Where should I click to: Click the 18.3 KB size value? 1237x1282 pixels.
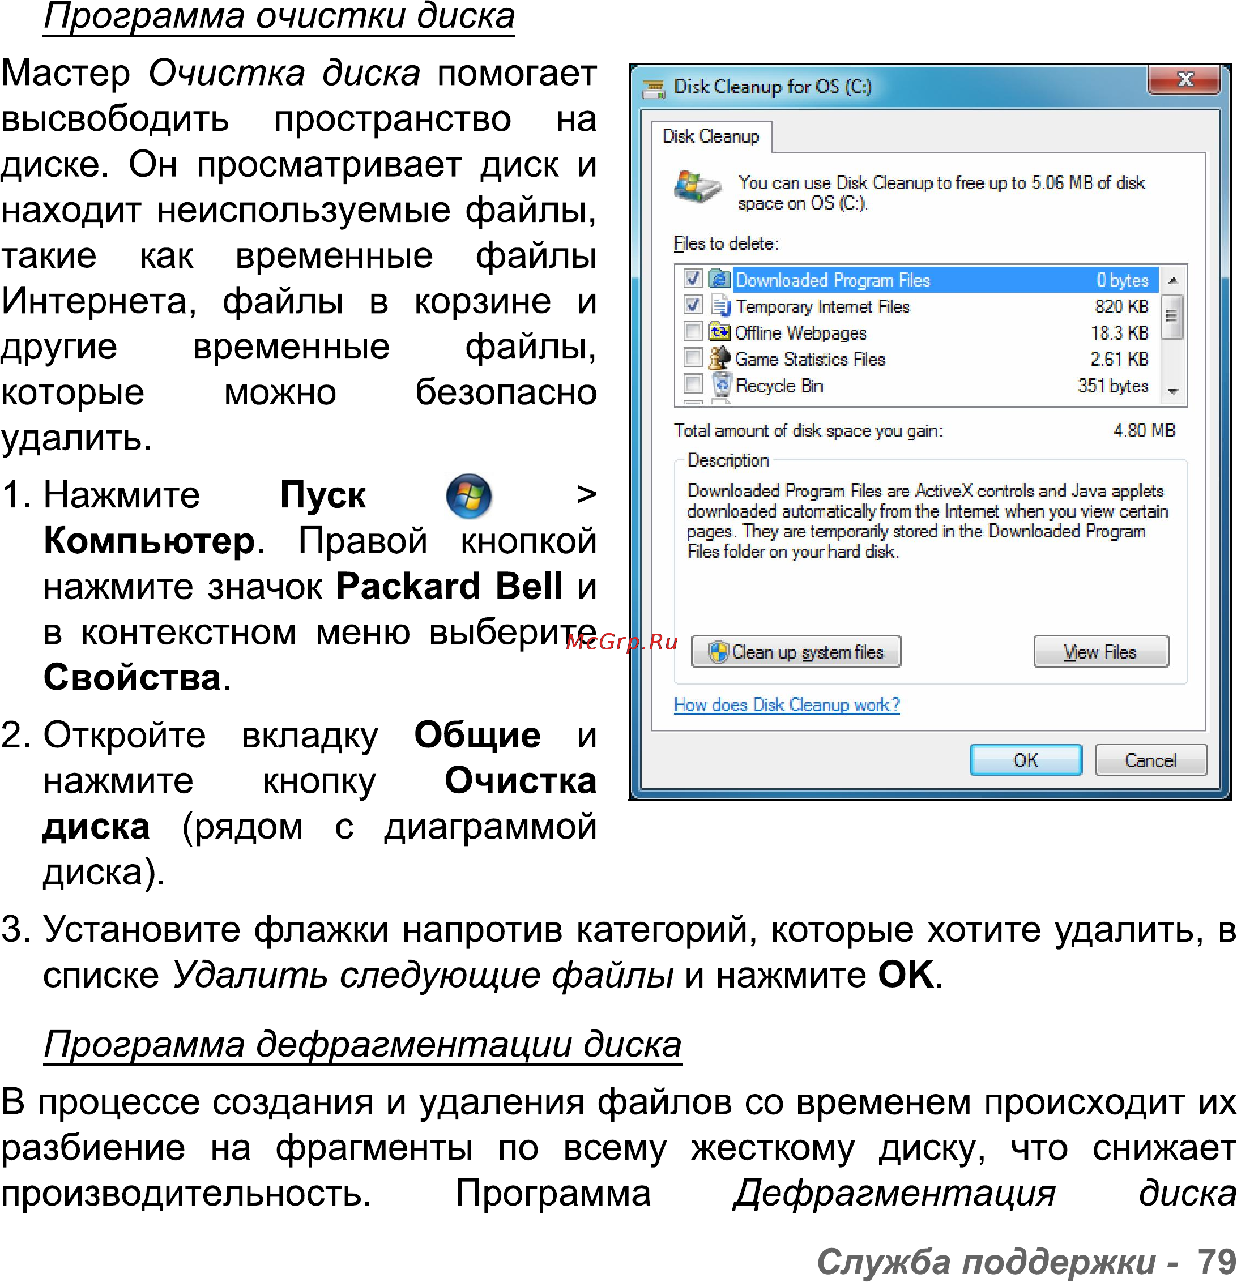(x=1119, y=334)
